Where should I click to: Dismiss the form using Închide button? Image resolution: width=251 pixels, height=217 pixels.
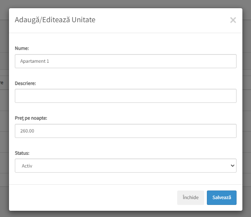click(190, 198)
